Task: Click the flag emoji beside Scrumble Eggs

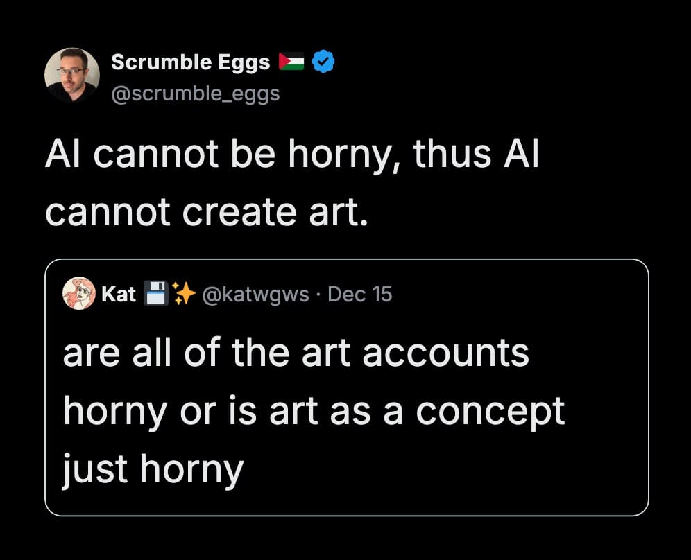Action: click(291, 62)
